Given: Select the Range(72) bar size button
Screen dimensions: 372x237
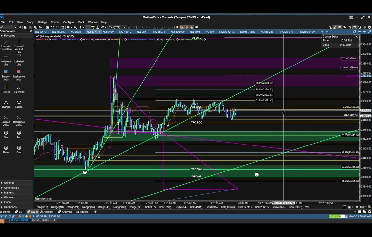Looking at the screenshot, I should (135, 207).
